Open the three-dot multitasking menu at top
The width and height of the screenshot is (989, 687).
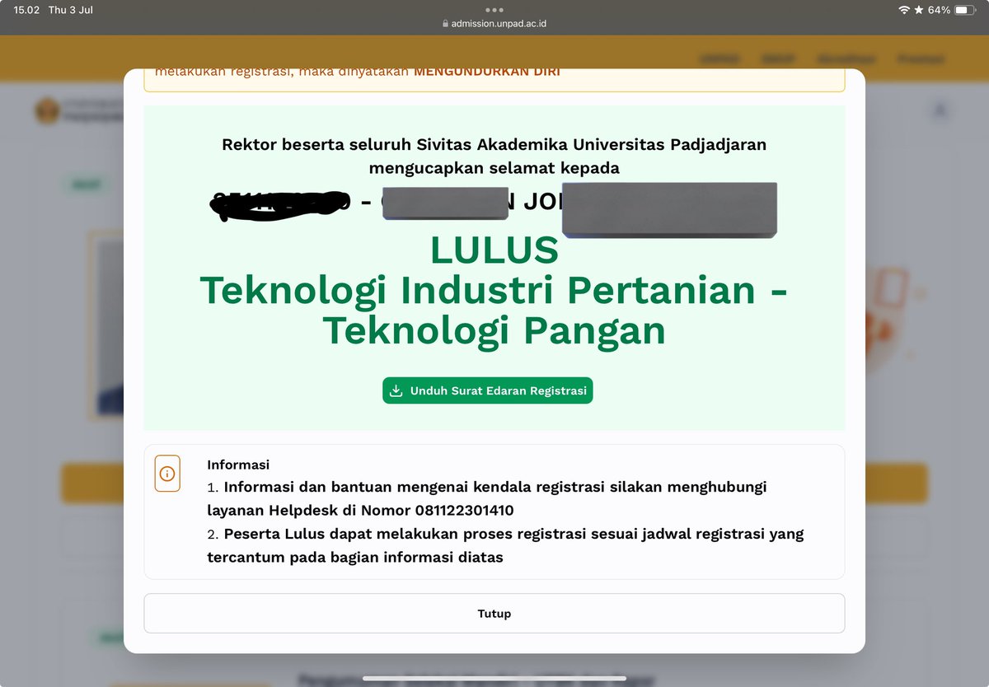(x=494, y=10)
